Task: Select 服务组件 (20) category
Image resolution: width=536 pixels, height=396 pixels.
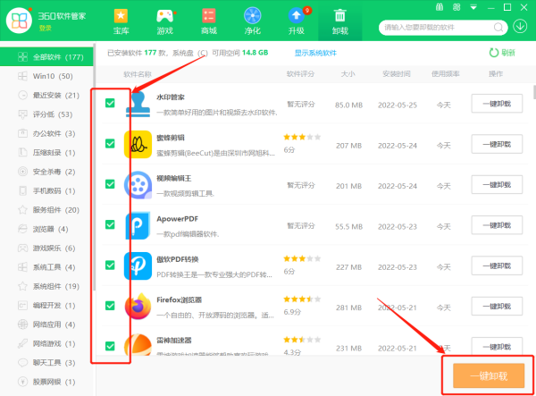Action: pos(46,210)
